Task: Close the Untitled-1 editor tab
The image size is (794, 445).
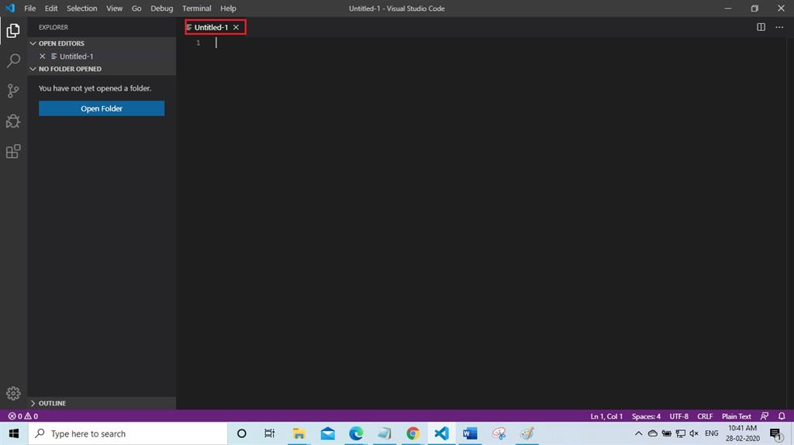Action: tap(236, 27)
